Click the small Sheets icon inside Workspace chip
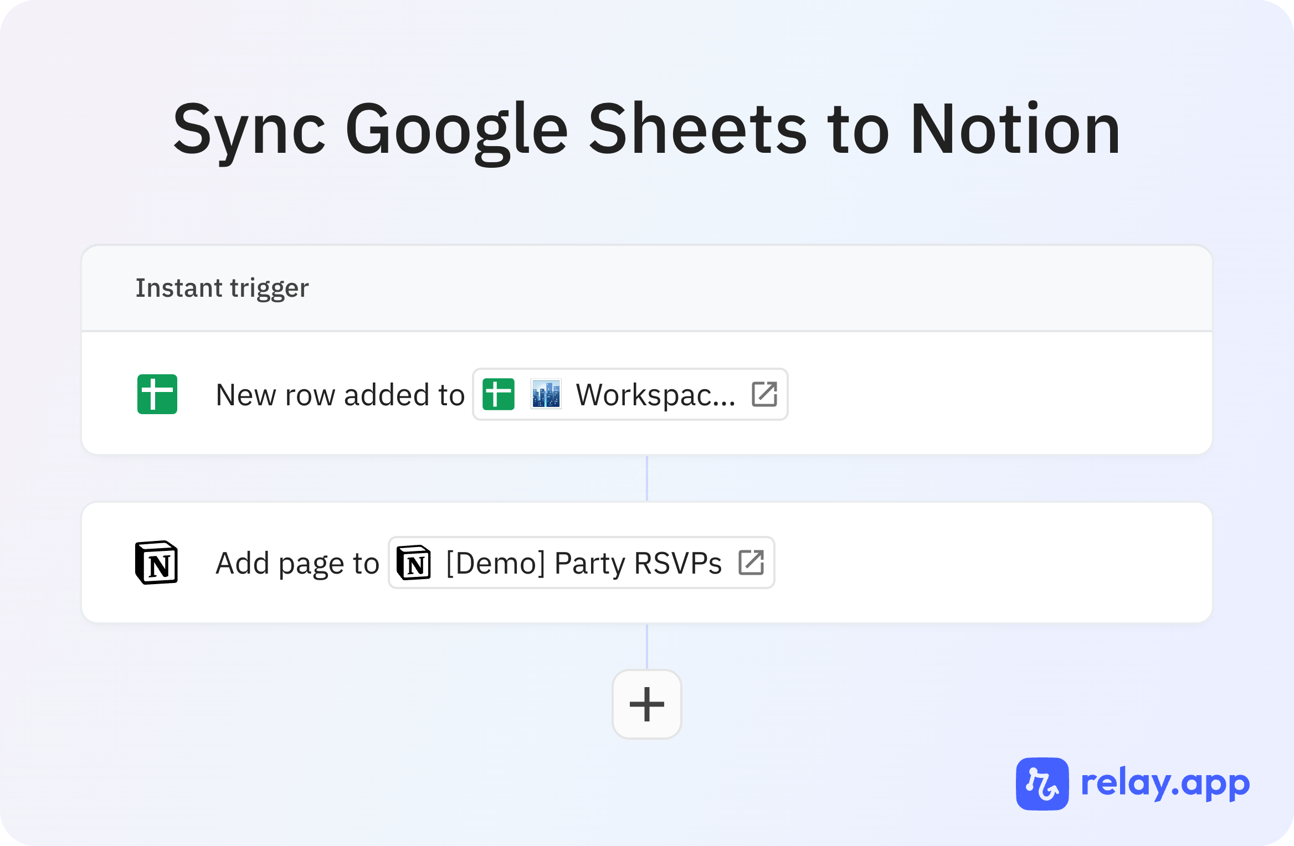This screenshot has width=1294, height=846. tap(499, 394)
